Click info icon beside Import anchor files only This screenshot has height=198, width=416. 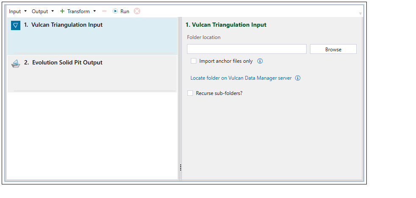point(260,61)
